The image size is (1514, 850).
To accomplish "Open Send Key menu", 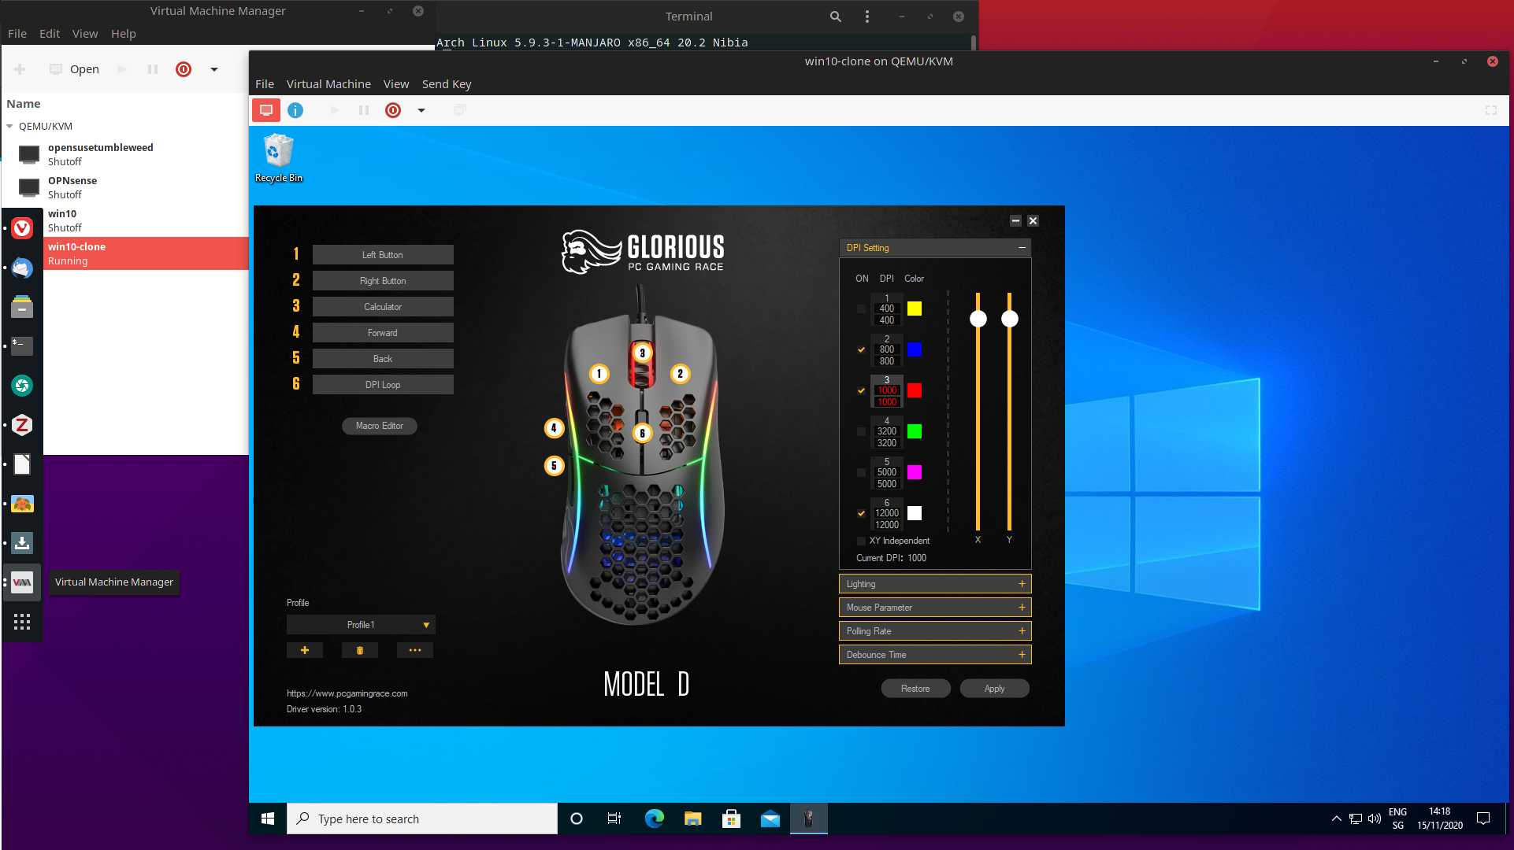I will (447, 84).
